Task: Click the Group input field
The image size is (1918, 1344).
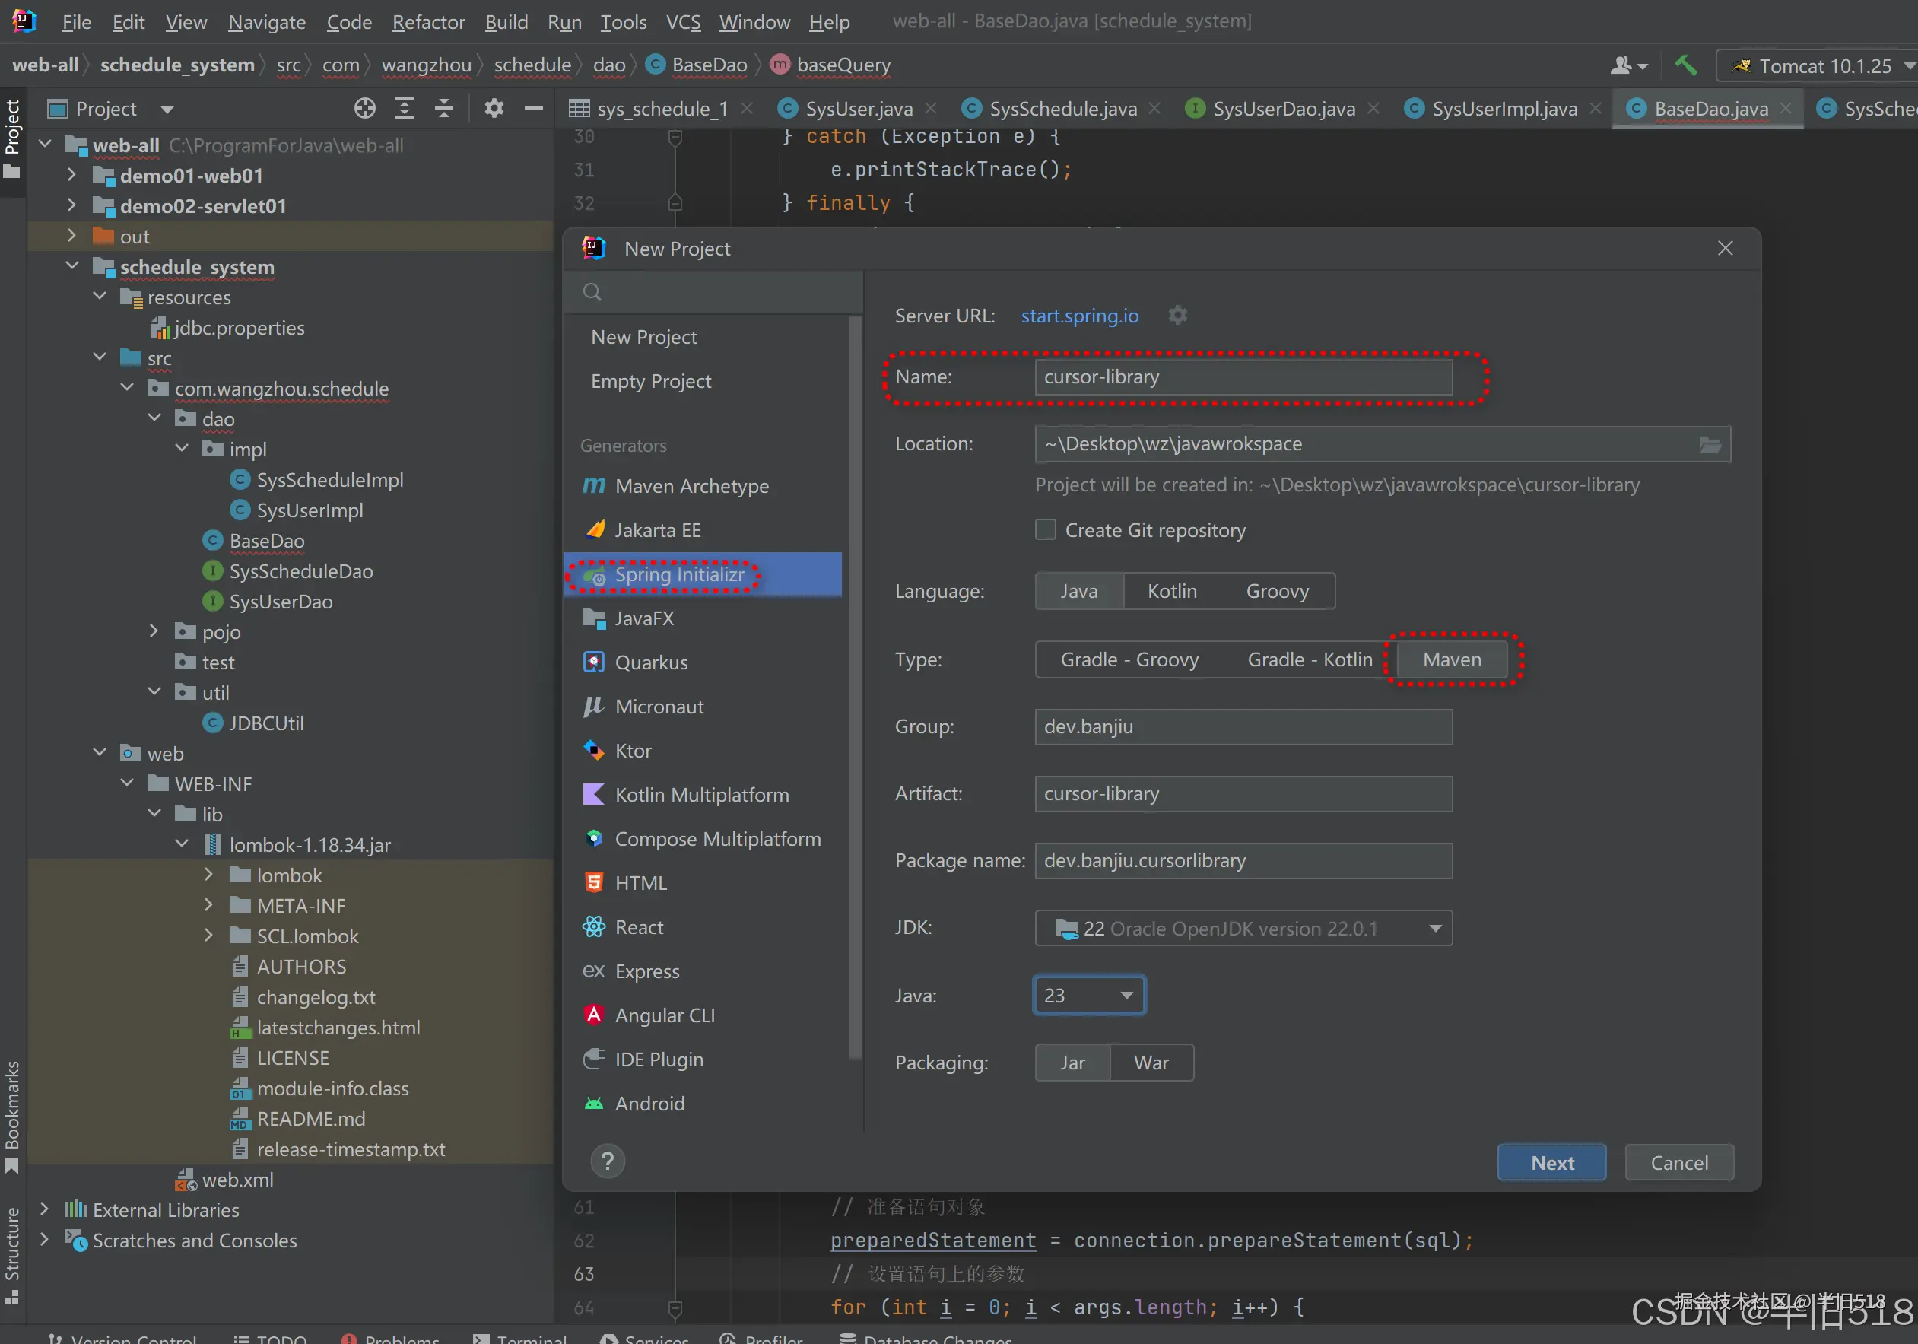Action: pos(1242,726)
